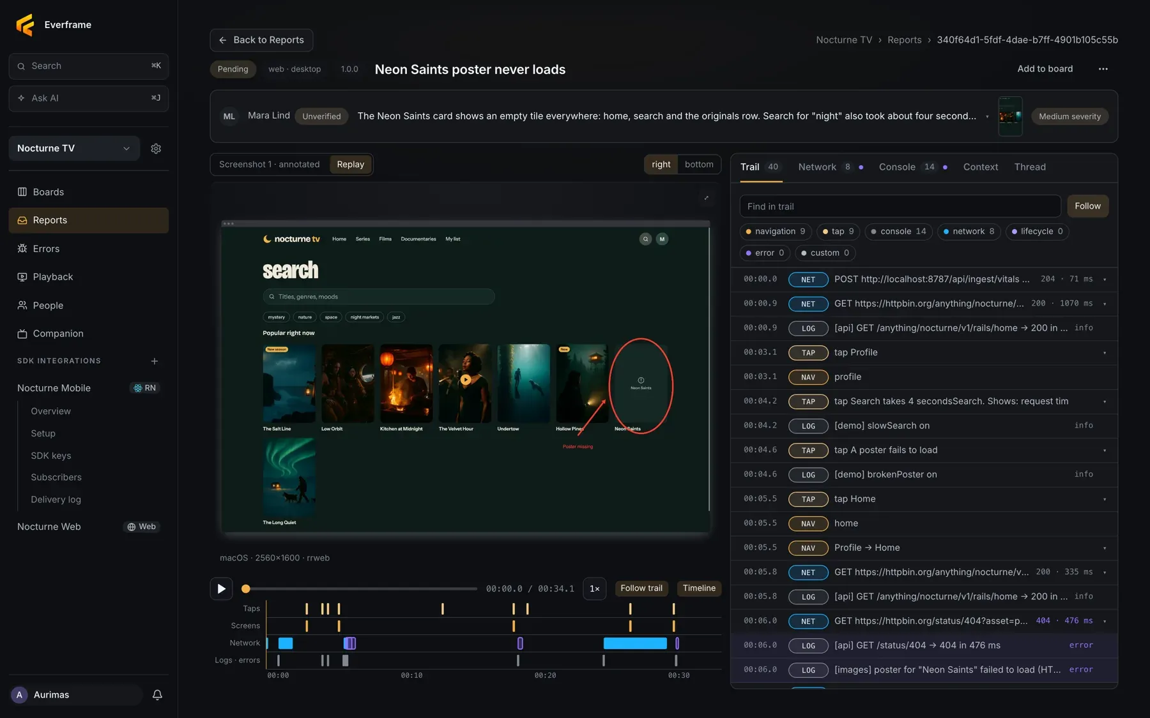Click the ML reporter avatar
This screenshot has height=718, width=1150.
[229, 116]
